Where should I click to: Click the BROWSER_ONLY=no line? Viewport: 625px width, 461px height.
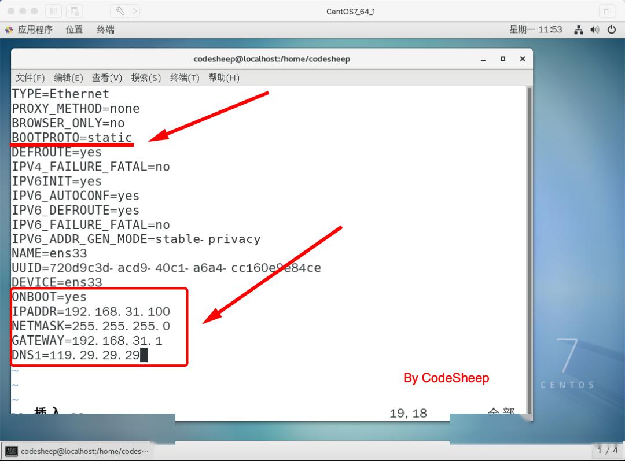coord(68,123)
